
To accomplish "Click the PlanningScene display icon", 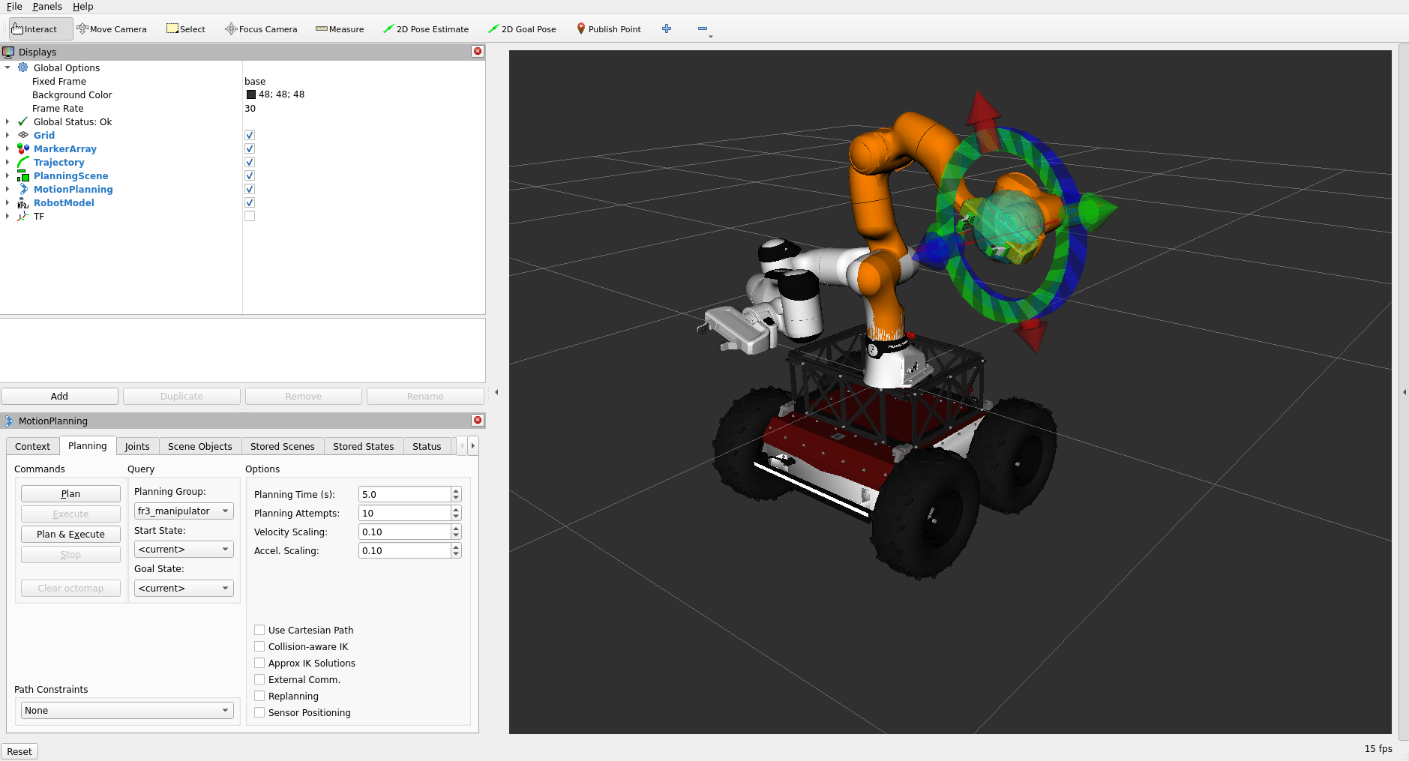I will (x=23, y=175).
